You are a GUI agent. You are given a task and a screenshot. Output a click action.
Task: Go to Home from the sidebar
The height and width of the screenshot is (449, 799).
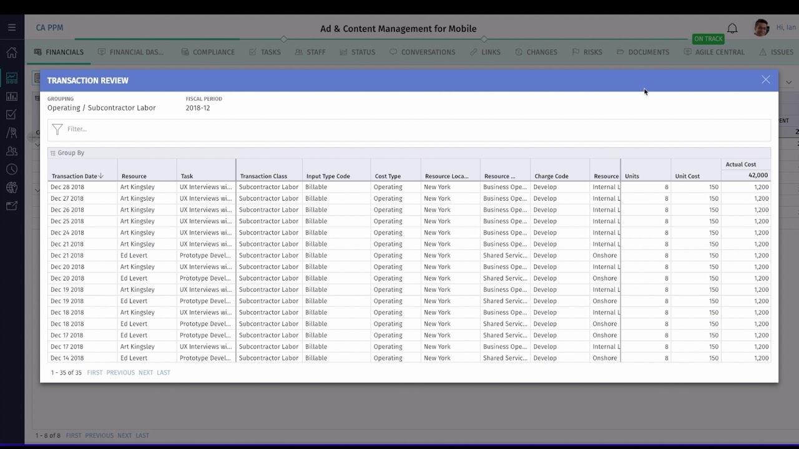(x=11, y=52)
